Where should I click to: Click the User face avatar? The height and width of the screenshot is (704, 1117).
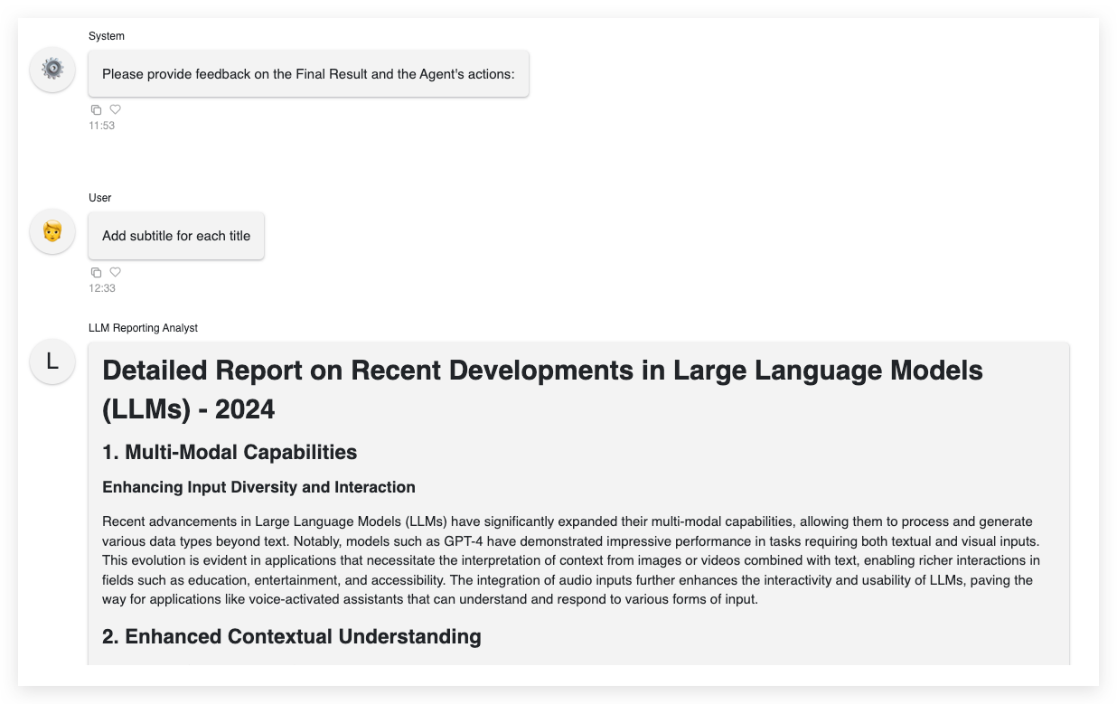[x=52, y=230]
